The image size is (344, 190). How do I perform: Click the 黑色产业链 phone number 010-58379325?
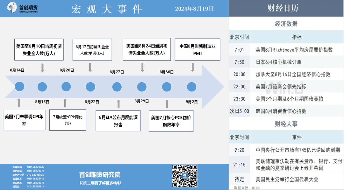35,175
